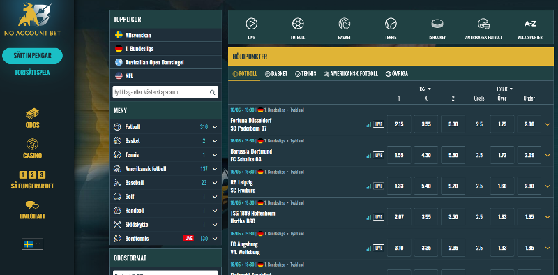Expand the Bordtennis menu row
Screen dimensions: 558x275
coord(165,238)
